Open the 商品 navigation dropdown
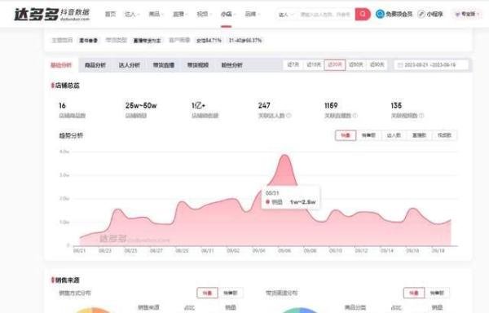The image size is (489, 313). click(156, 14)
